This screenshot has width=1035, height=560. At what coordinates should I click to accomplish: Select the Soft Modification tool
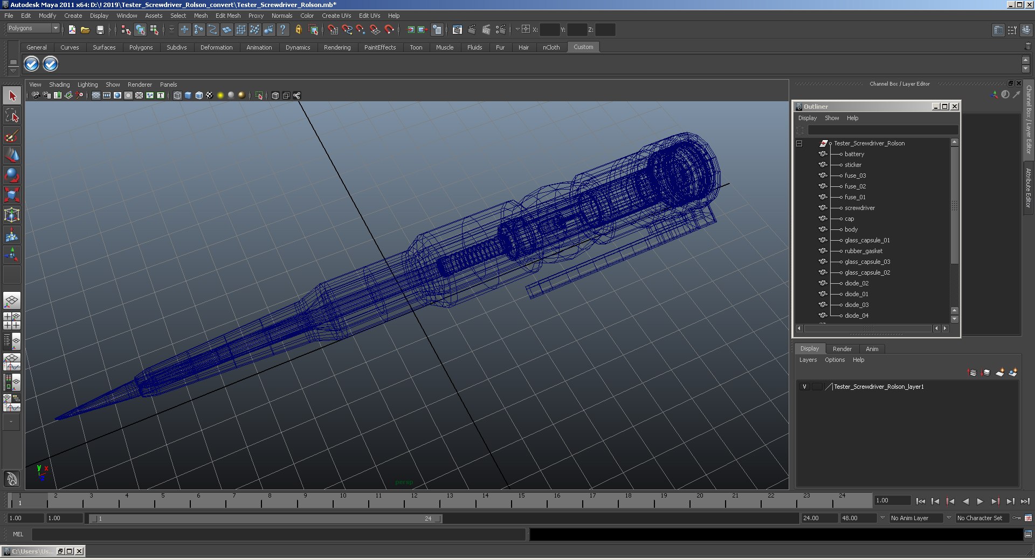(x=12, y=235)
